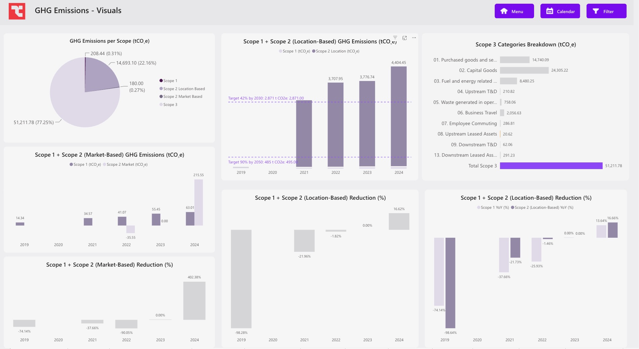The height and width of the screenshot is (349, 639).
Task: Click the Scope 1 YoY (%) legend entry
Action: point(493,207)
